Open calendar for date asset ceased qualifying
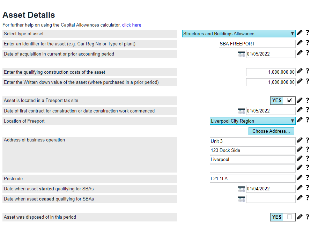 pyautogui.click(x=241, y=199)
